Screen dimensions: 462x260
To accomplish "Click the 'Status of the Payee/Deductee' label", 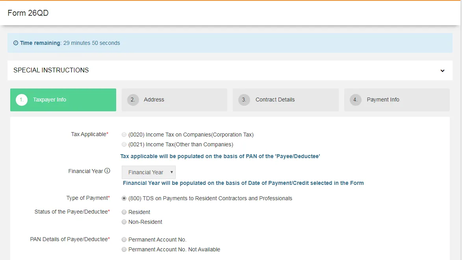I will click(72, 212).
